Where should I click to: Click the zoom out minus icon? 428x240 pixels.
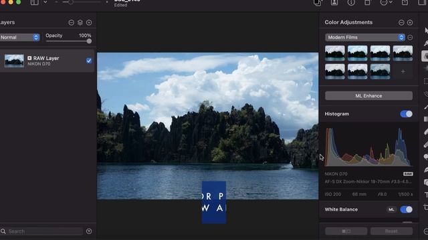click(x=56, y=2)
